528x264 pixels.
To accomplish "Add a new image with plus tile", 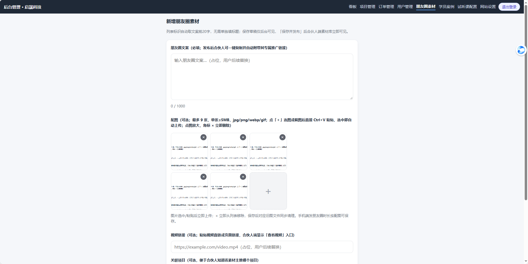I will pyautogui.click(x=268, y=191).
